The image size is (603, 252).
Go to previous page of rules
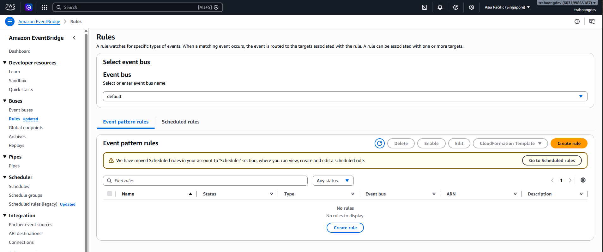click(552, 180)
